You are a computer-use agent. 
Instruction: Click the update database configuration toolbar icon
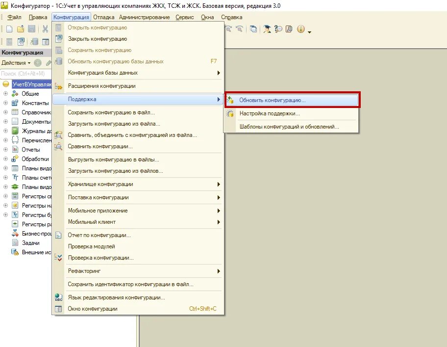click(x=34, y=42)
